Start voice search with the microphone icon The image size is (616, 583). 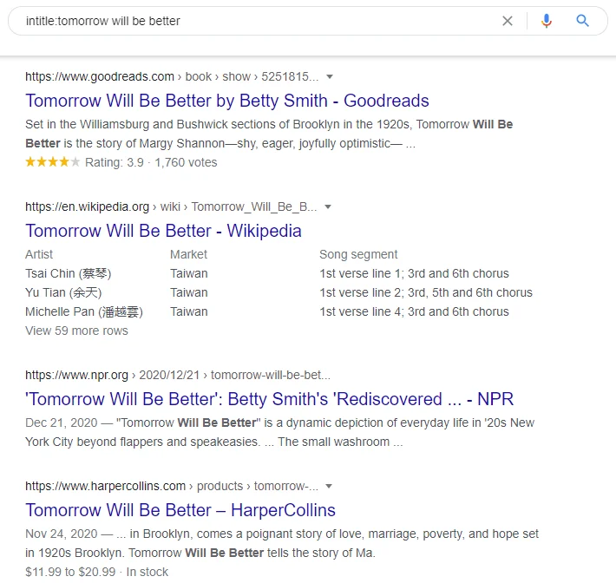point(546,21)
